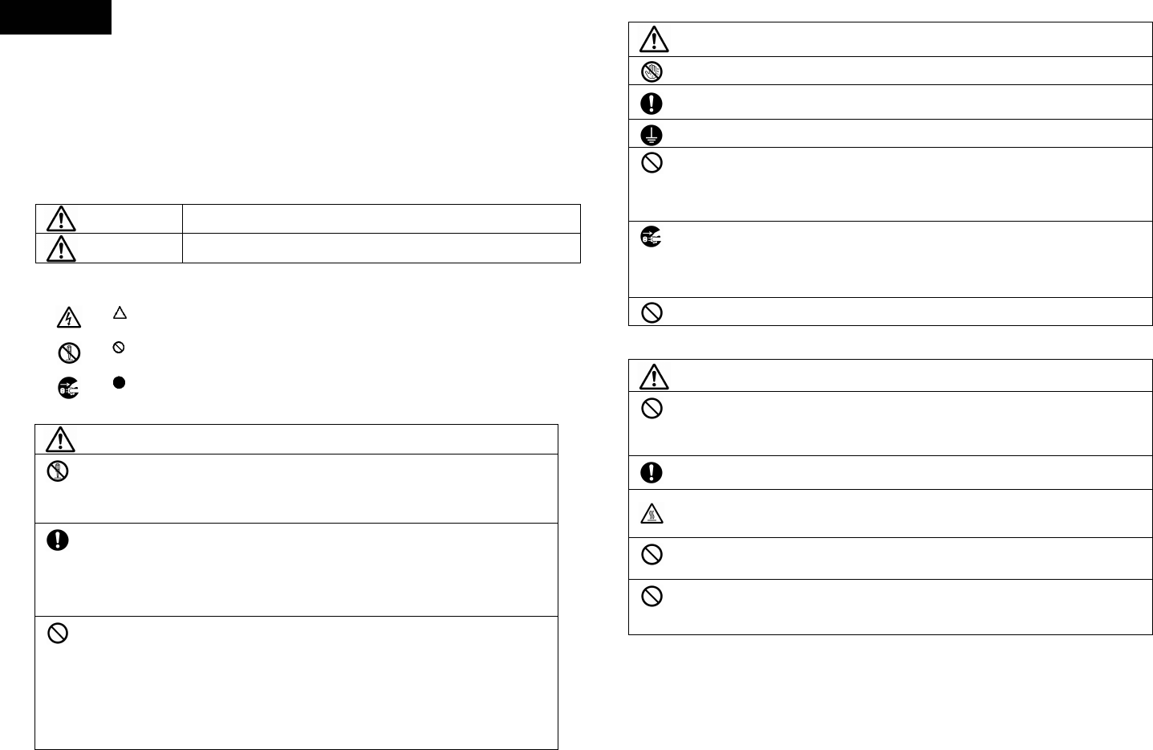
Task: Click the unplug icon in the top-right table
Action: [652, 237]
